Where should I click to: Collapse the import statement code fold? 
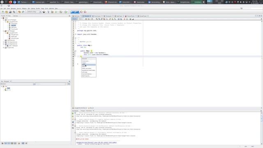pos(76,35)
